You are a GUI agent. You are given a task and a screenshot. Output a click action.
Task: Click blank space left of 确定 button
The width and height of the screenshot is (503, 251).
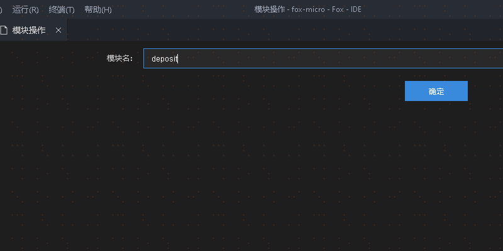pyautogui.click(x=273, y=91)
